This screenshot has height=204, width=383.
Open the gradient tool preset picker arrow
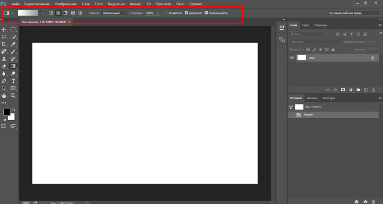(12, 13)
